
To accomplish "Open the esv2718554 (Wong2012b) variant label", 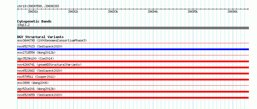I will tap(36, 52).
